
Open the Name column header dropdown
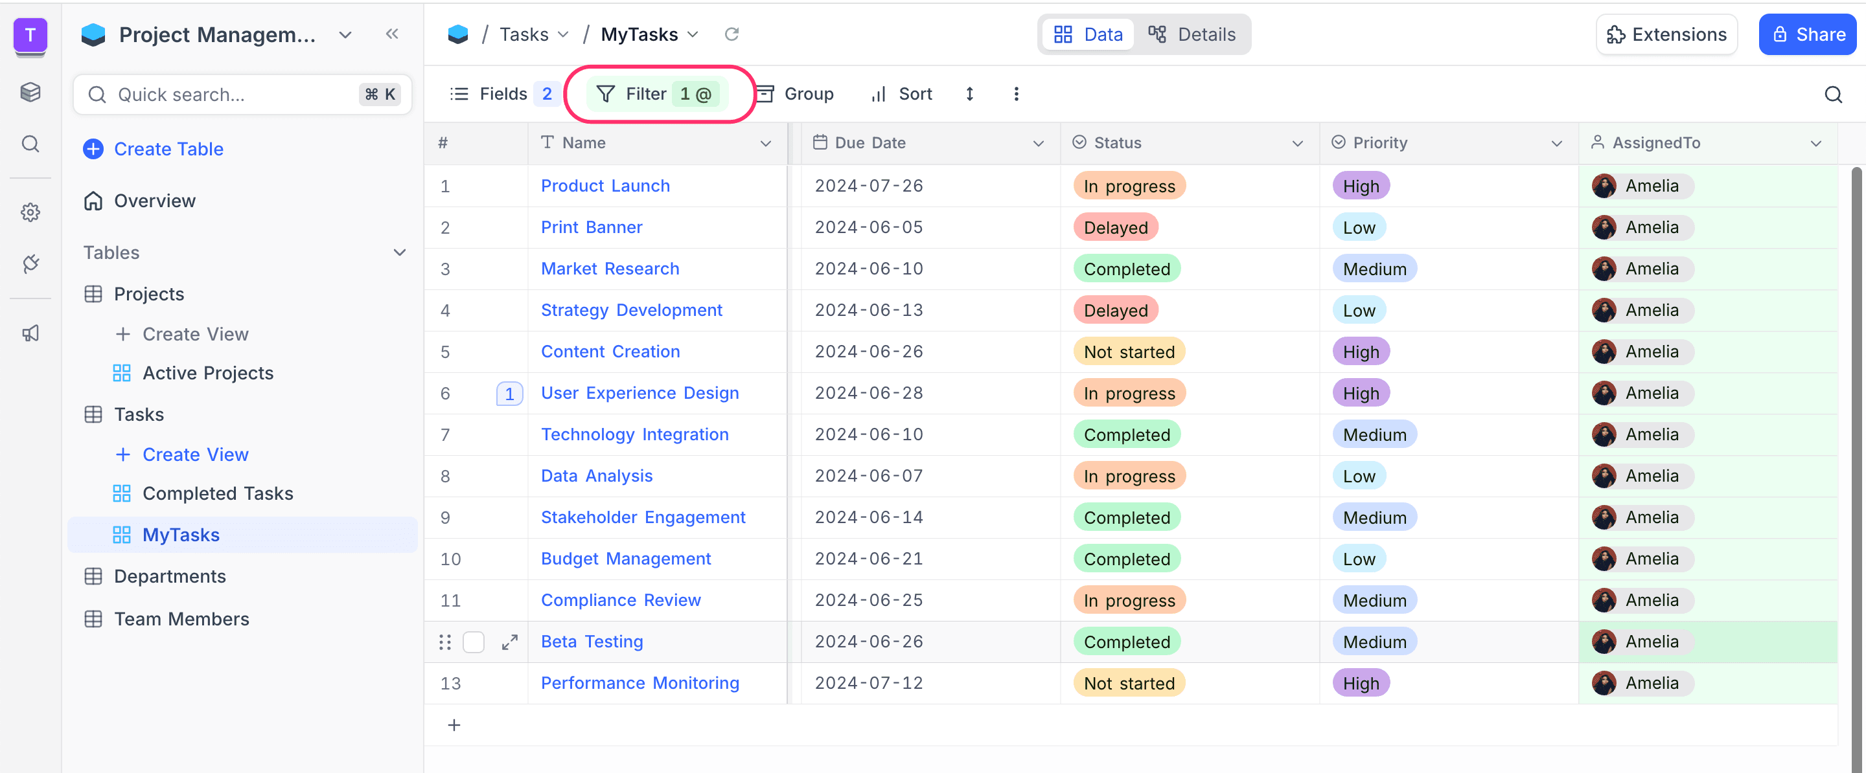click(x=766, y=142)
